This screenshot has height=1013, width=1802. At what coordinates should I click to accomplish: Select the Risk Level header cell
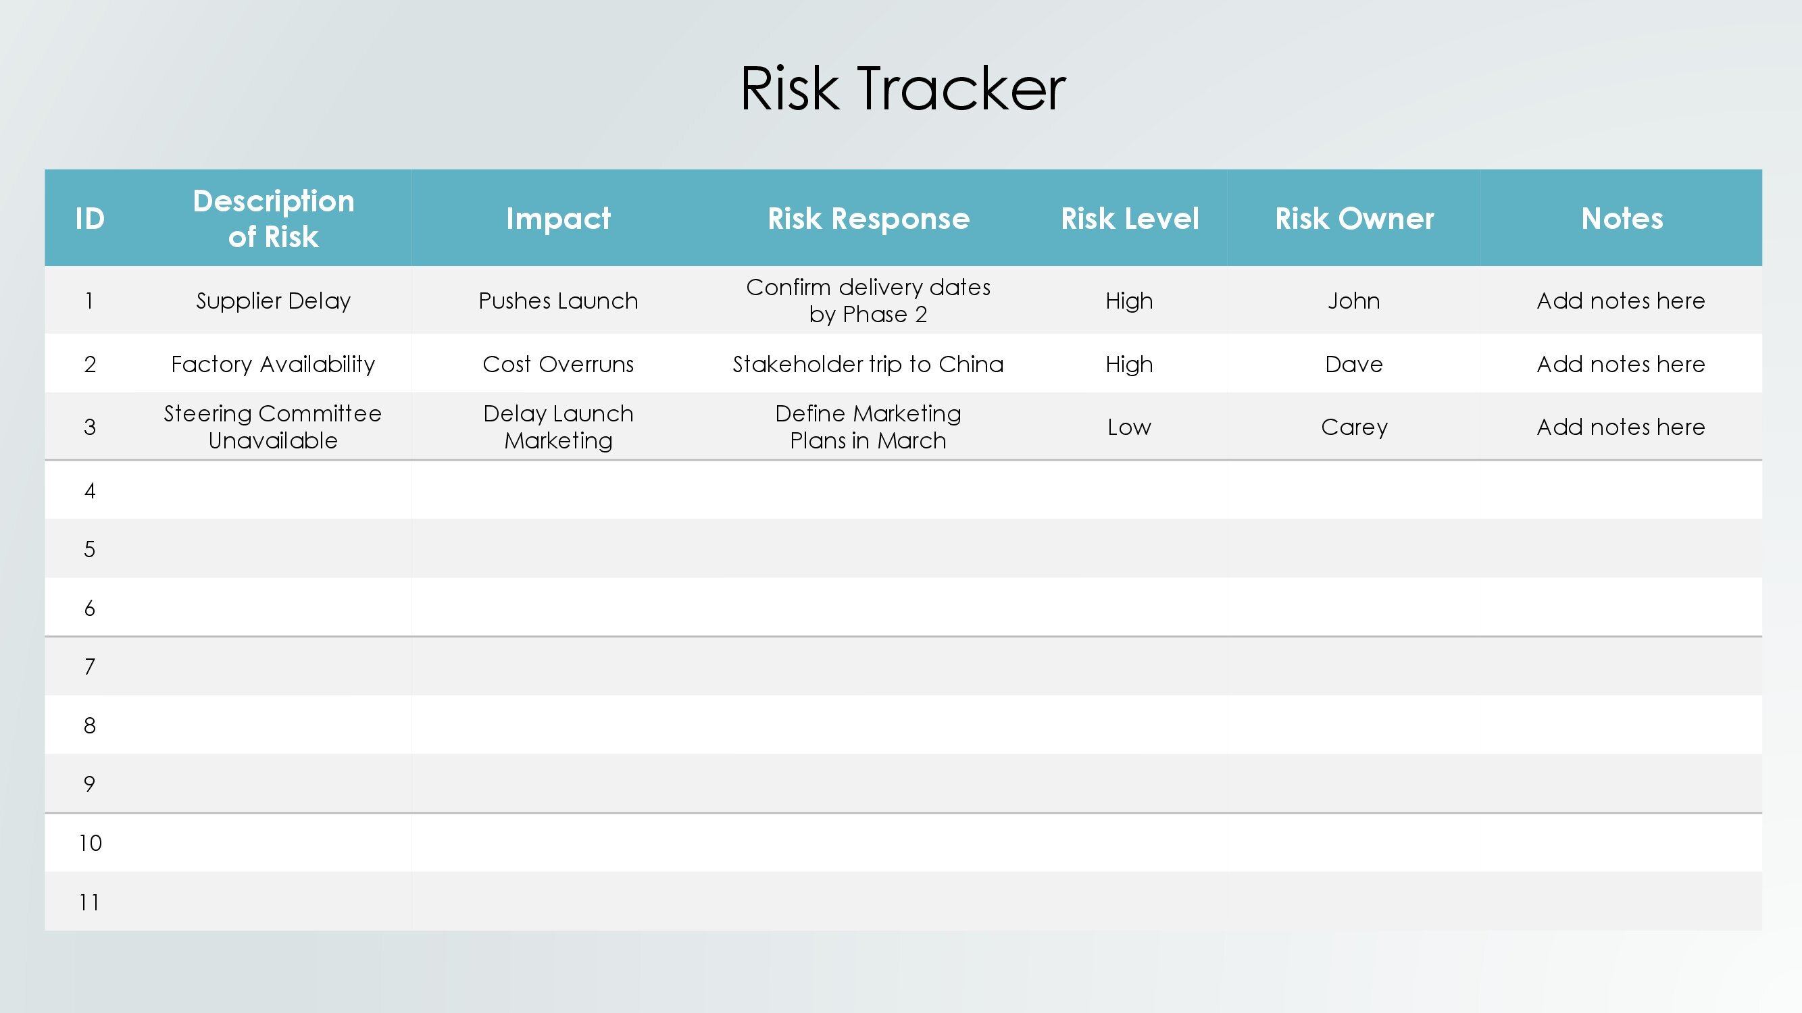pos(1129,218)
